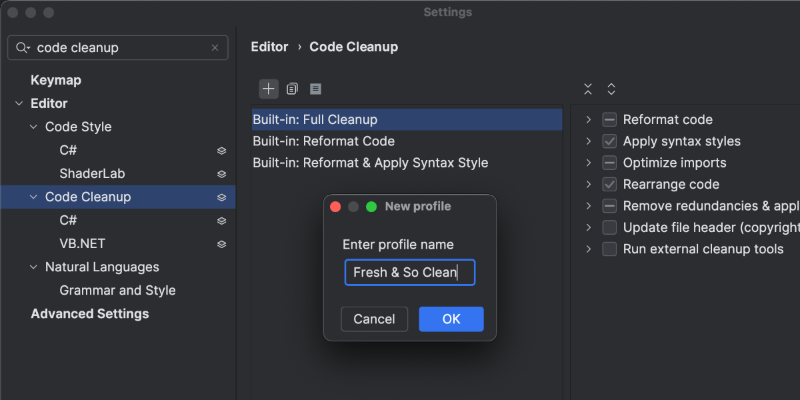The height and width of the screenshot is (400, 800).
Task: Select Grammar and Style in sidebar
Action: (117, 291)
